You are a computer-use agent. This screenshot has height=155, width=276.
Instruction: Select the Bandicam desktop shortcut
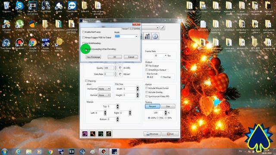coord(19,44)
